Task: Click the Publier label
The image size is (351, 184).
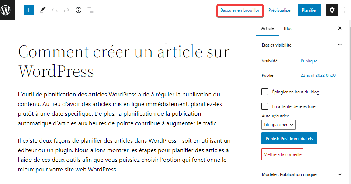Action: (268, 75)
